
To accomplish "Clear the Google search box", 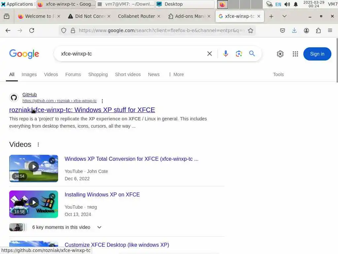I will [210, 54].
